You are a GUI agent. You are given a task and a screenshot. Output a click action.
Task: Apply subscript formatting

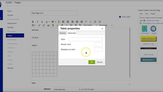[x=91, y=22]
